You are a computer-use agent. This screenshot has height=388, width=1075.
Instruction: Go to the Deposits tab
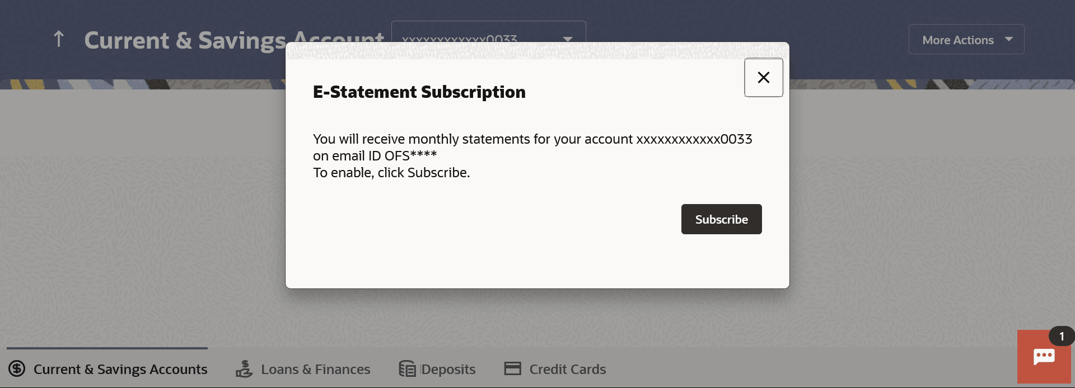coord(448,370)
